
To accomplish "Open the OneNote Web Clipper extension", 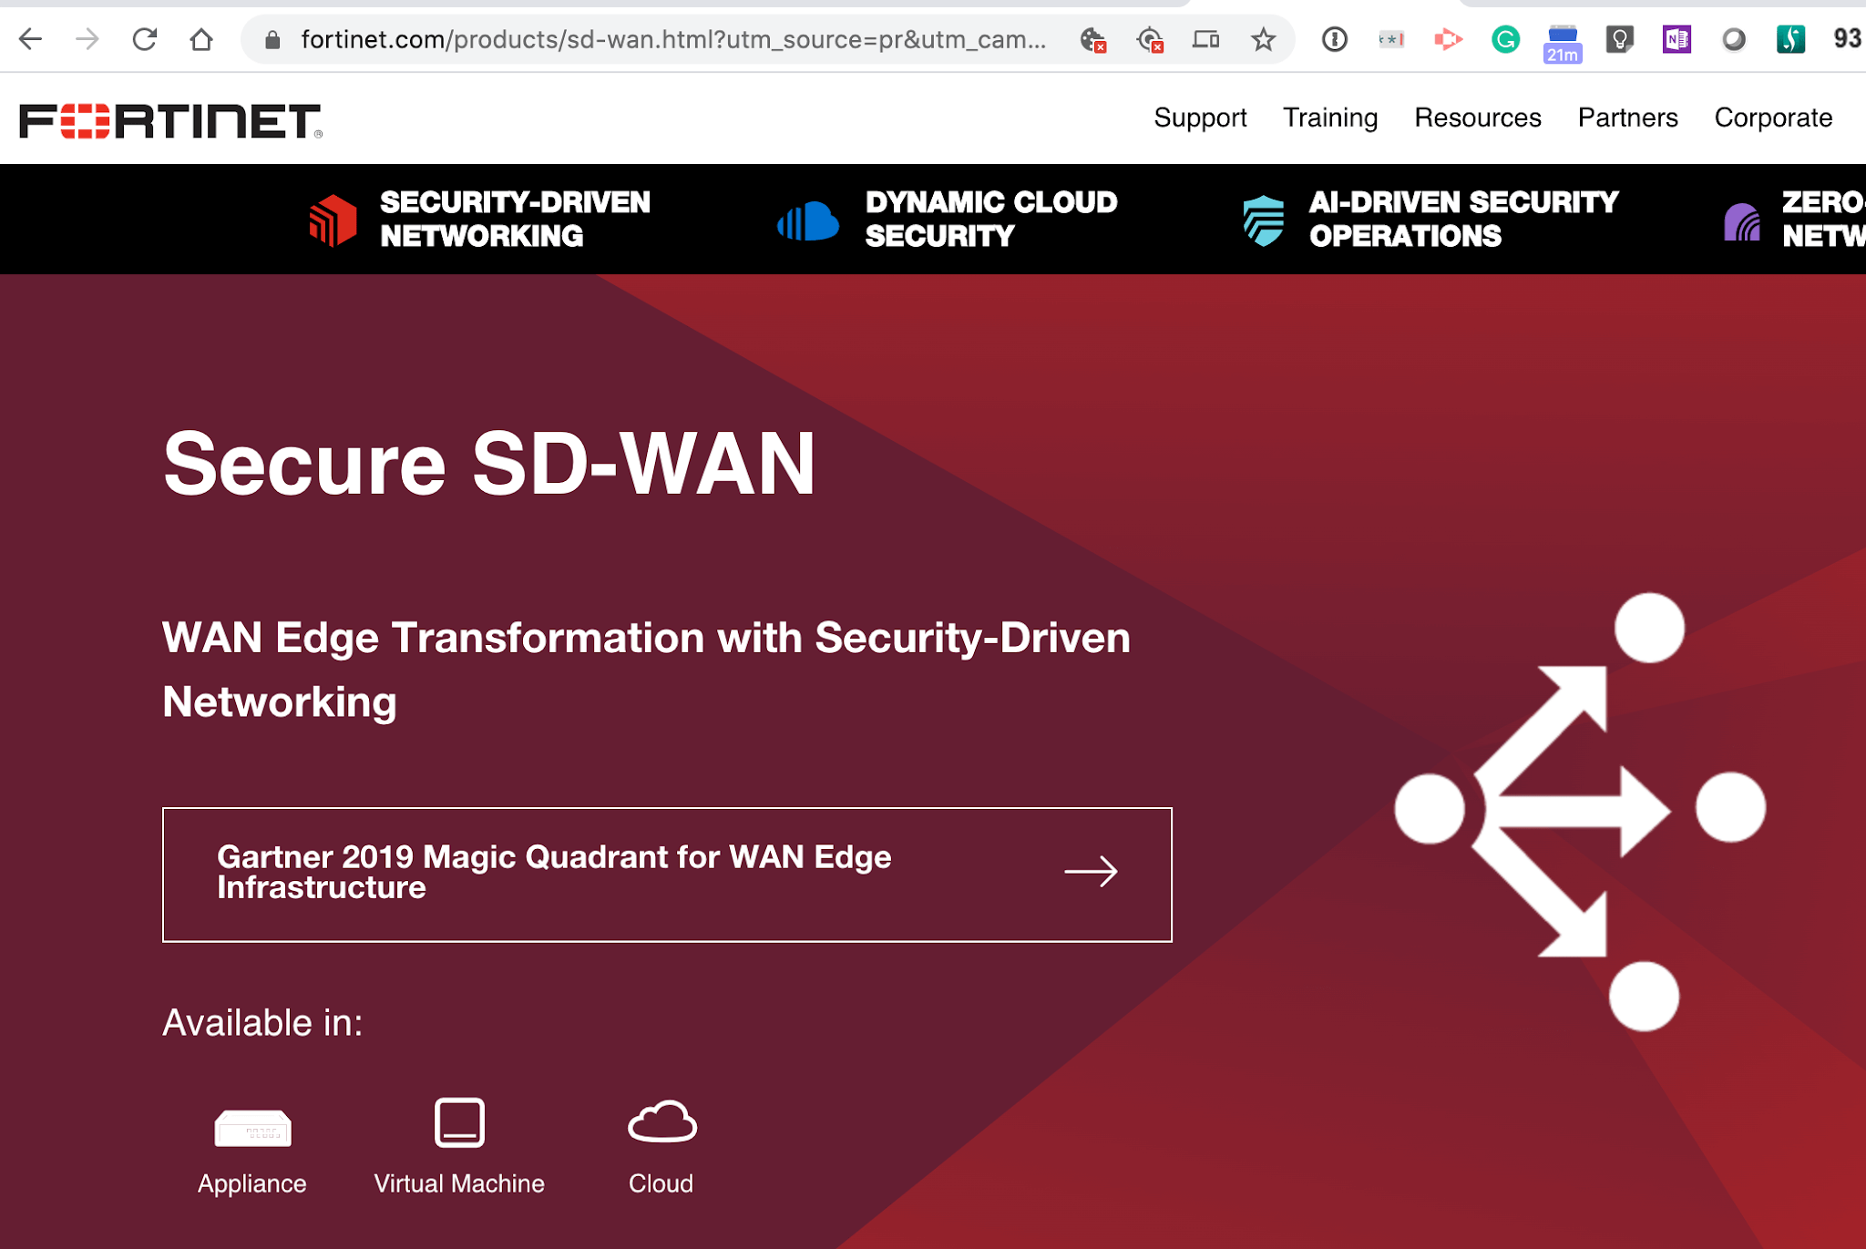I will pyautogui.click(x=1676, y=39).
